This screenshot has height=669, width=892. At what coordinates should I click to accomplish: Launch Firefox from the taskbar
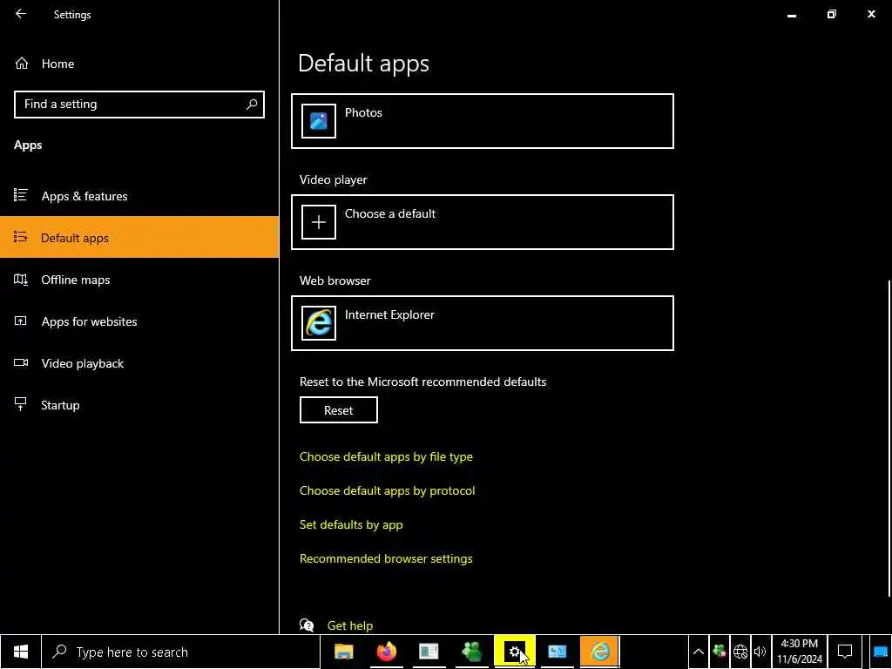click(386, 652)
